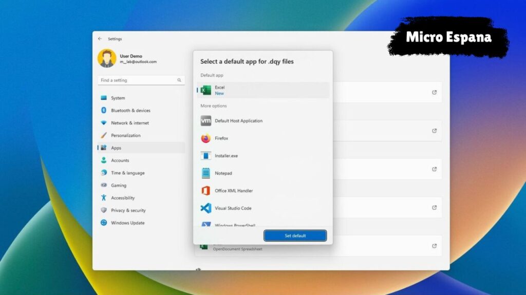Image resolution: width=526 pixels, height=295 pixels.
Task: Open Personalization settings
Action: click(x=125, y=135)
